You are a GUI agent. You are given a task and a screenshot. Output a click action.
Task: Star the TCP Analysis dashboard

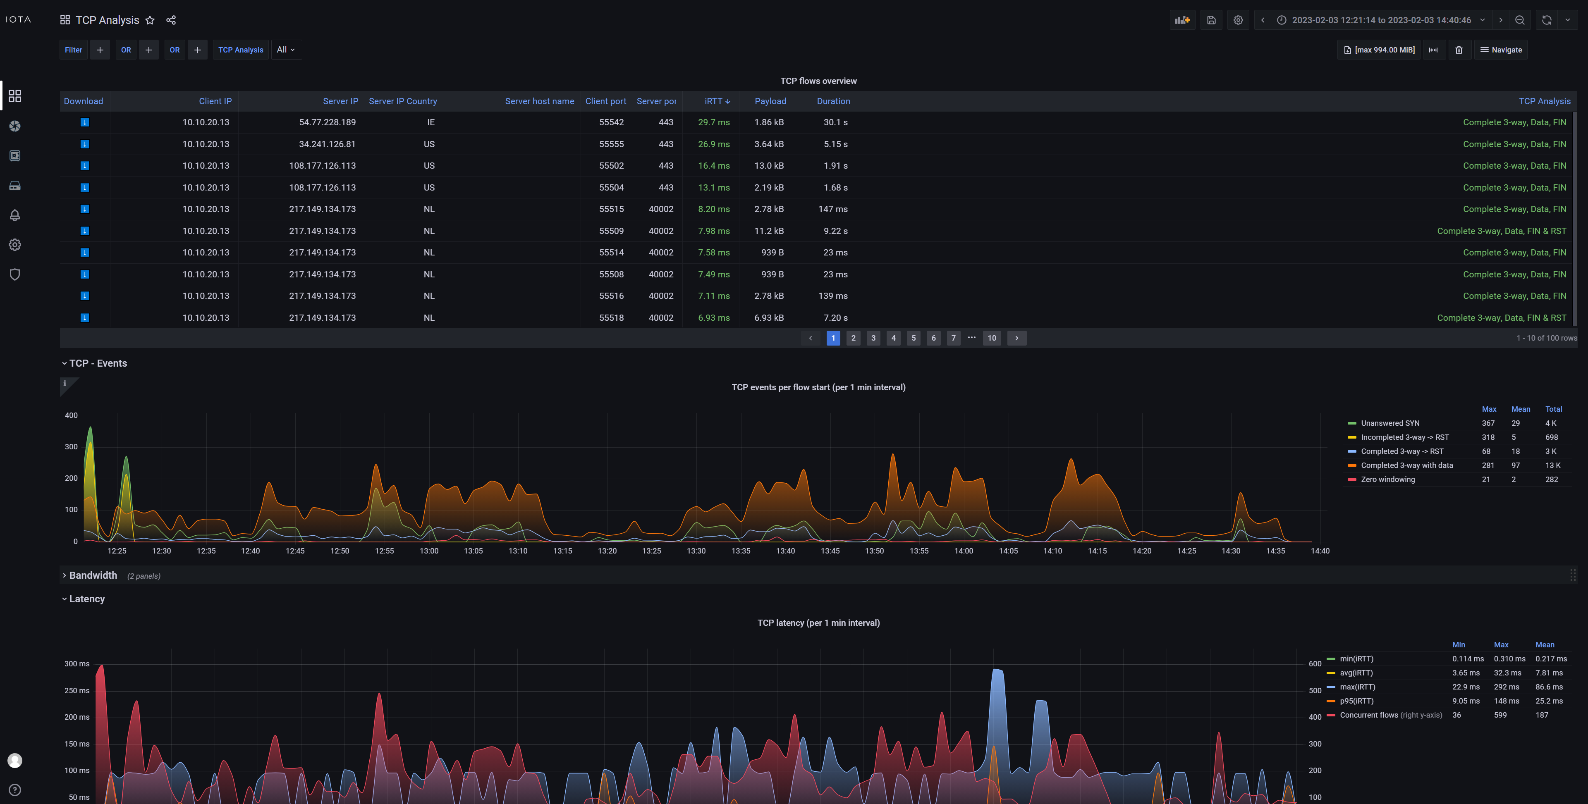point(150,20)
